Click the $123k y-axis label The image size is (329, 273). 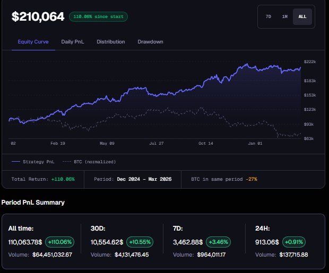click(310, 109)
